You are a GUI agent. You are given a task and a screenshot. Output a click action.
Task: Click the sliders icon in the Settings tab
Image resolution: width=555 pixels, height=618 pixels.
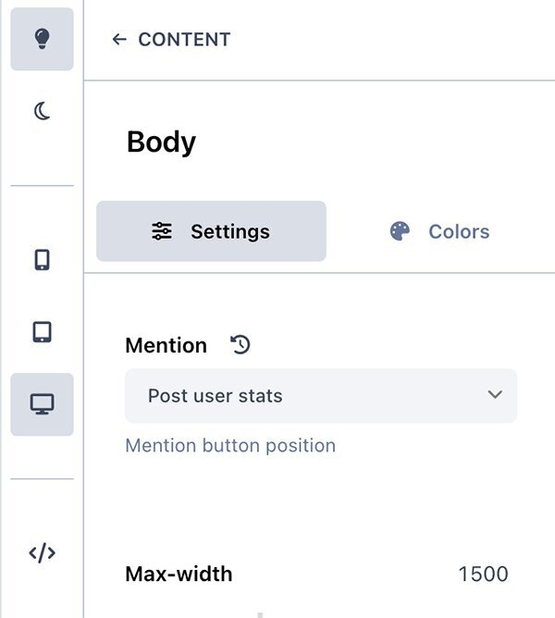(x=162, y=231)
